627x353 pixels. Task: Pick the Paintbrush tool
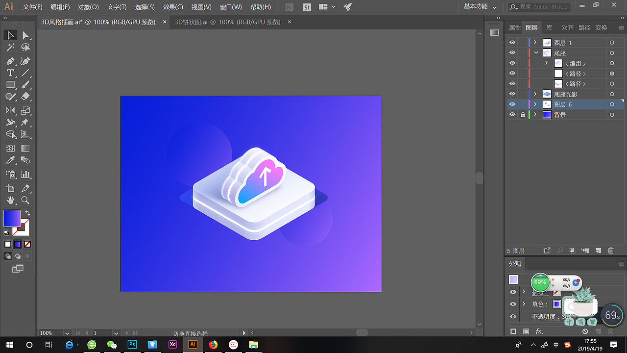(25, 85)
